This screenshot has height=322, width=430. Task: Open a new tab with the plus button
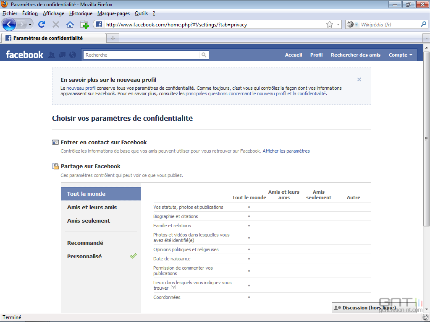(x=113, y=38)
